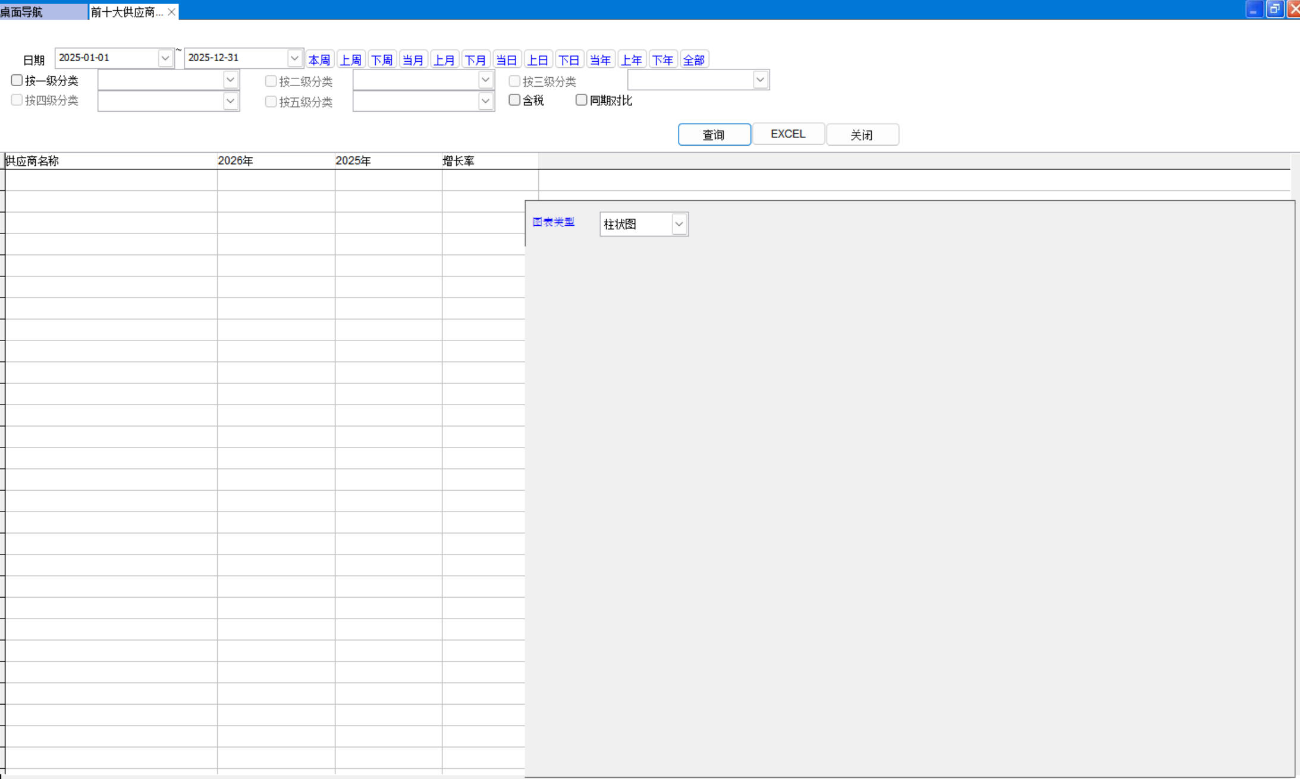Open the 图表类型 chart type dropdown

click(x=679, y=224)
